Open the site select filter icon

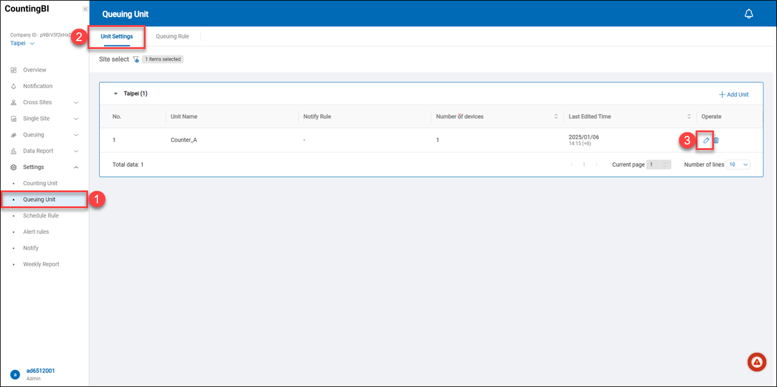click(x=136, y=59)
